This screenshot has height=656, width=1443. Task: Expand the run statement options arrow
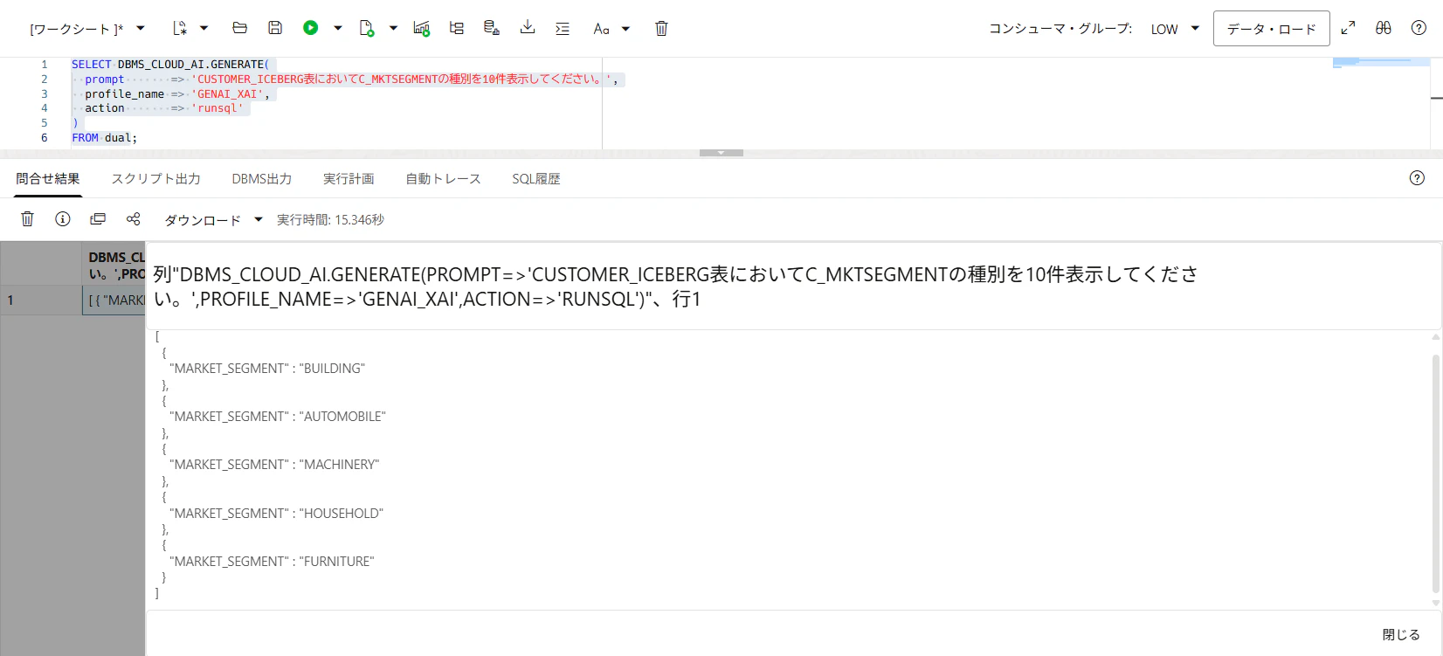coord(338,28)
